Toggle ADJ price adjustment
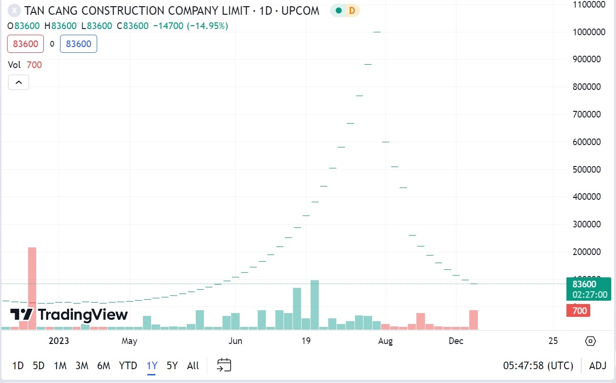Viewport: 616px width, 383px height. pos(598,365)
